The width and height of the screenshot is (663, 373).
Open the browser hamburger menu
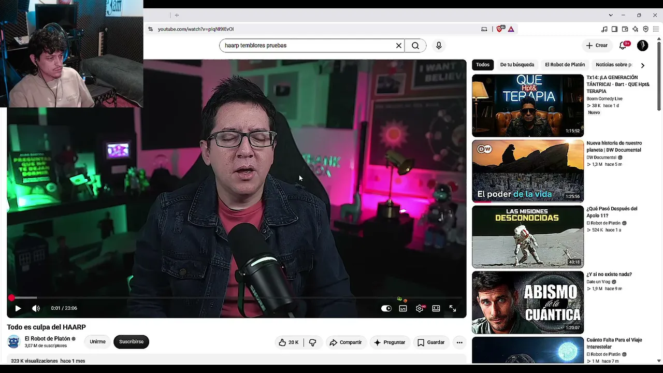point(656,29)
